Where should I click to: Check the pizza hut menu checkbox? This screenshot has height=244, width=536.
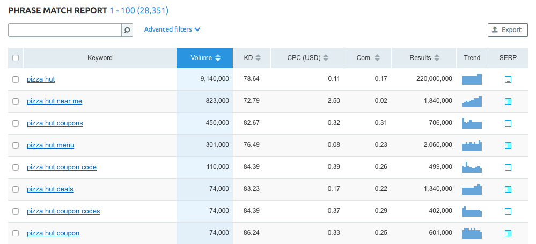point(16,145)
